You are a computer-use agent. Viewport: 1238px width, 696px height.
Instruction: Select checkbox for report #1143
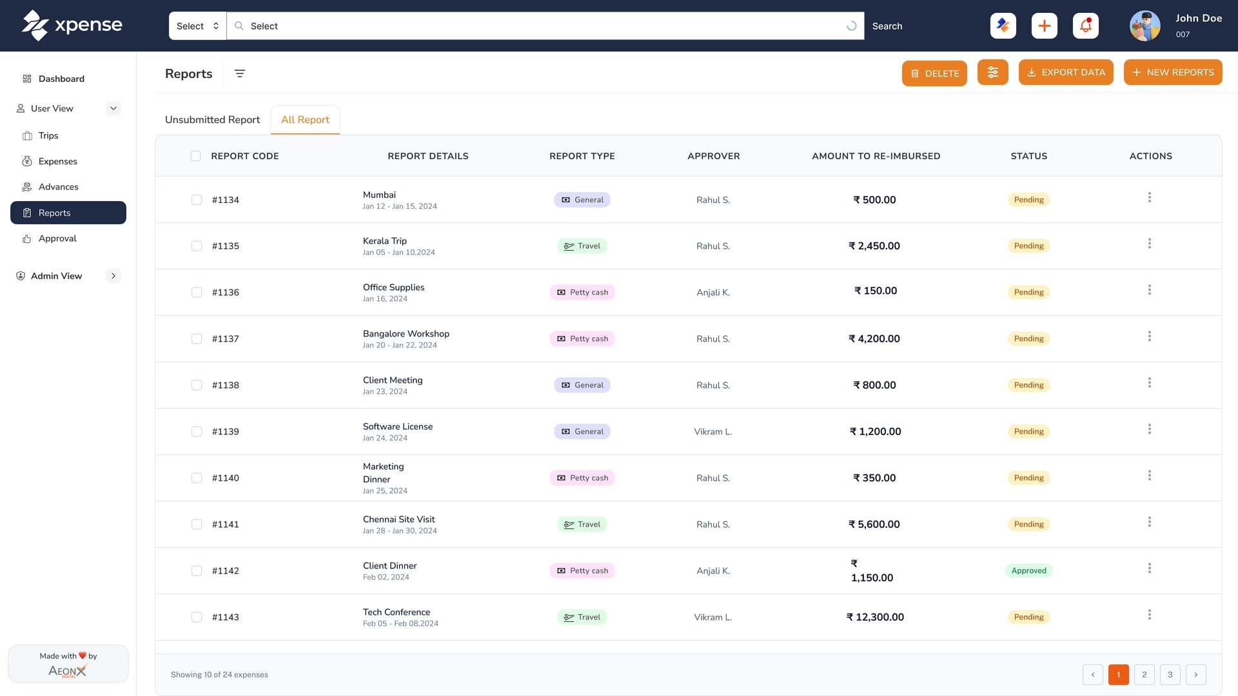197,617
